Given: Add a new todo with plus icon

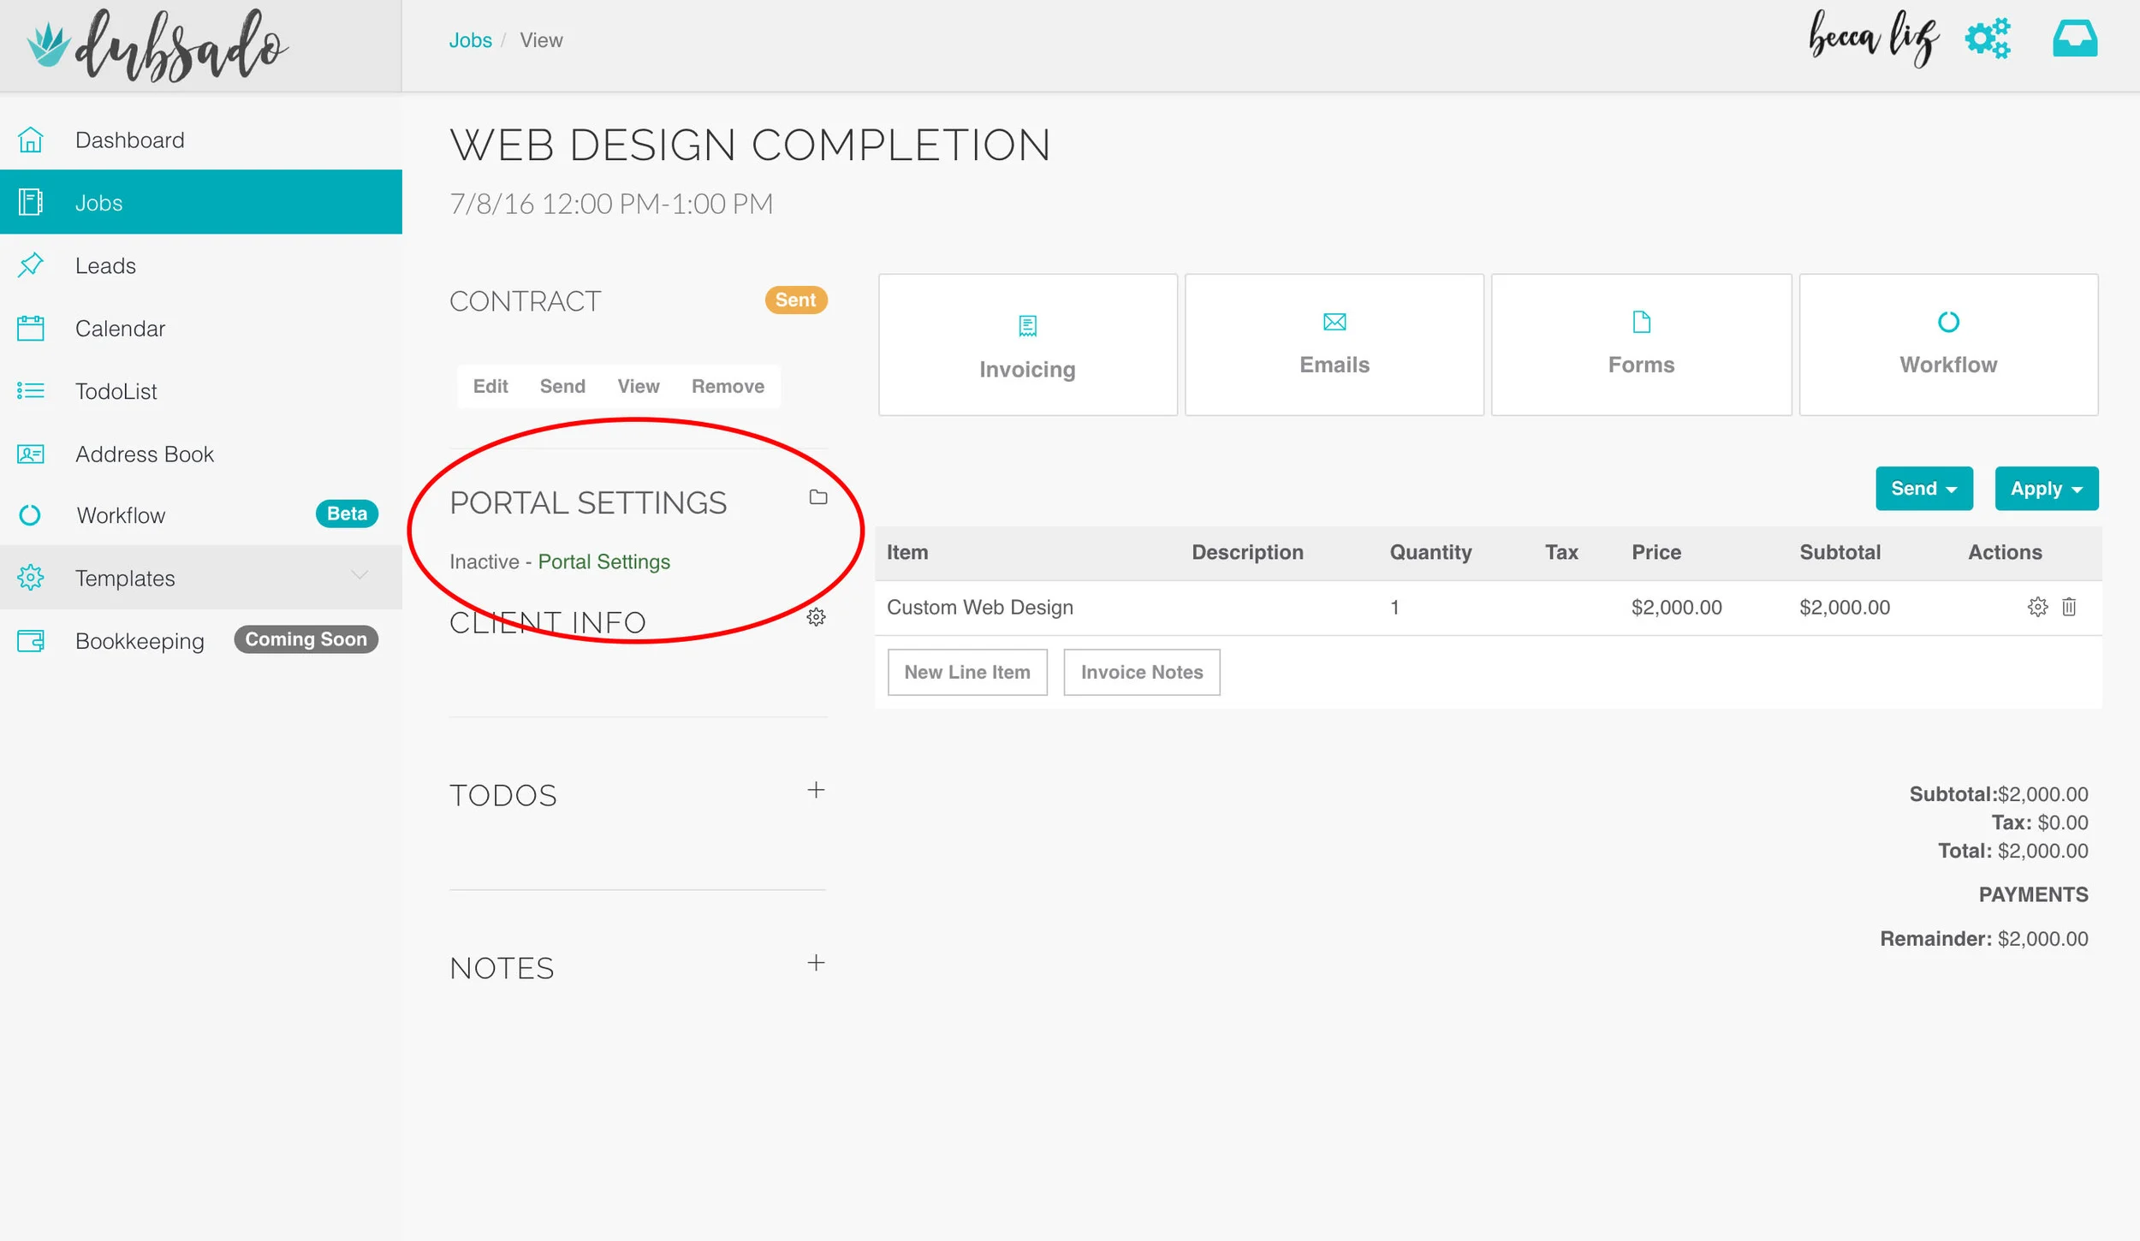Looking at the screenshot, I should pyautogui.click(x=816, y=790).
